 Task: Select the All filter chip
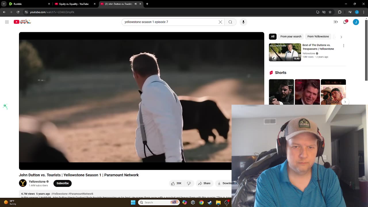coord(273,37)
